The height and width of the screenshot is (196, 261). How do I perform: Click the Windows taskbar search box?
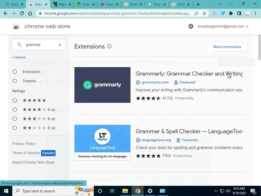click(x=53, y=191)
